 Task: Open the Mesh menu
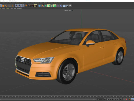tap(10, 3)
